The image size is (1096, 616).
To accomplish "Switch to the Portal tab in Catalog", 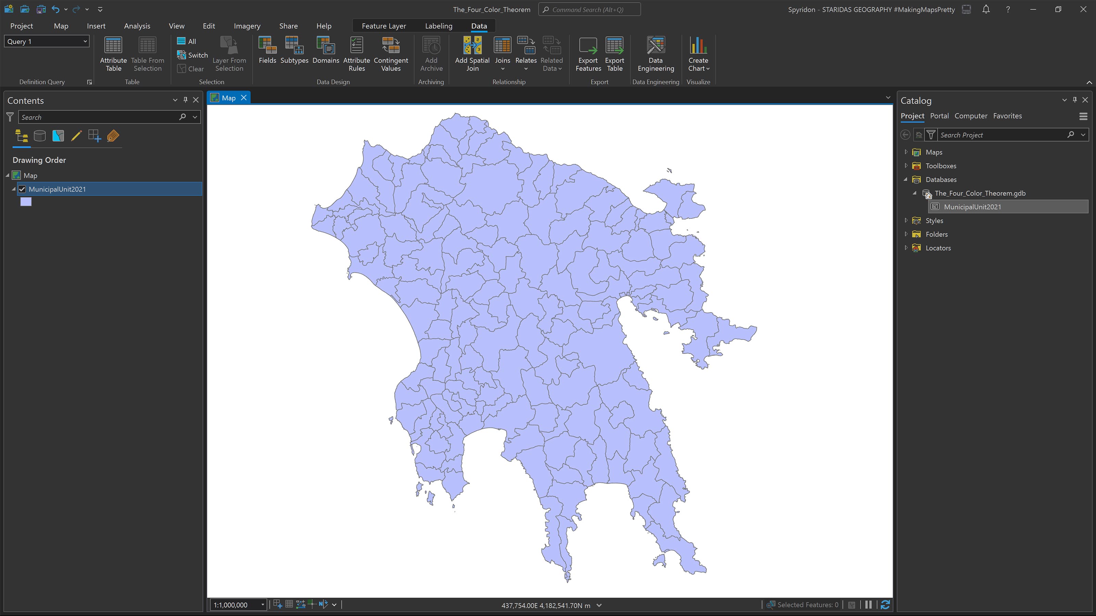I will click(x=939, y=116).
